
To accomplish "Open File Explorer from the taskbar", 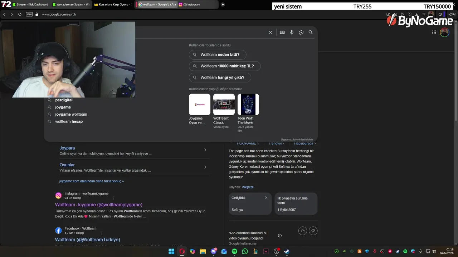I will 203,251.
